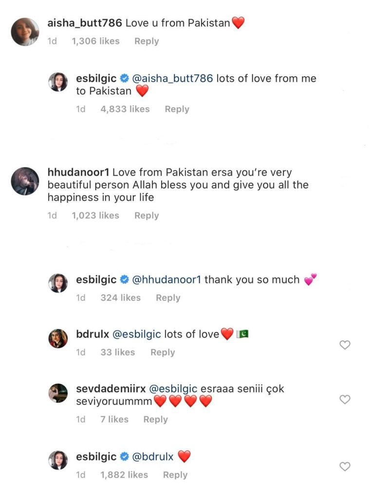Open bdrulx's profile avatar
This screenshot has width=370, height=499.
tap(58, 338)
